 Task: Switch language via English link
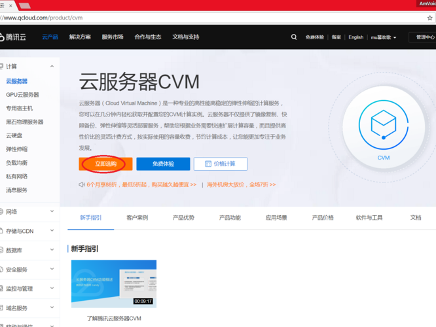click(x=356, y=37)
